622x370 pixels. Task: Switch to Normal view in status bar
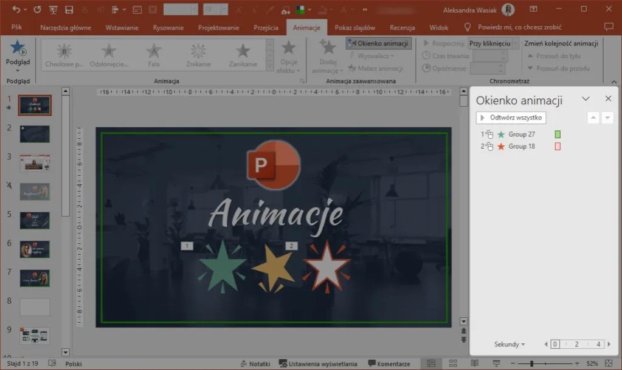pos(431,363)
